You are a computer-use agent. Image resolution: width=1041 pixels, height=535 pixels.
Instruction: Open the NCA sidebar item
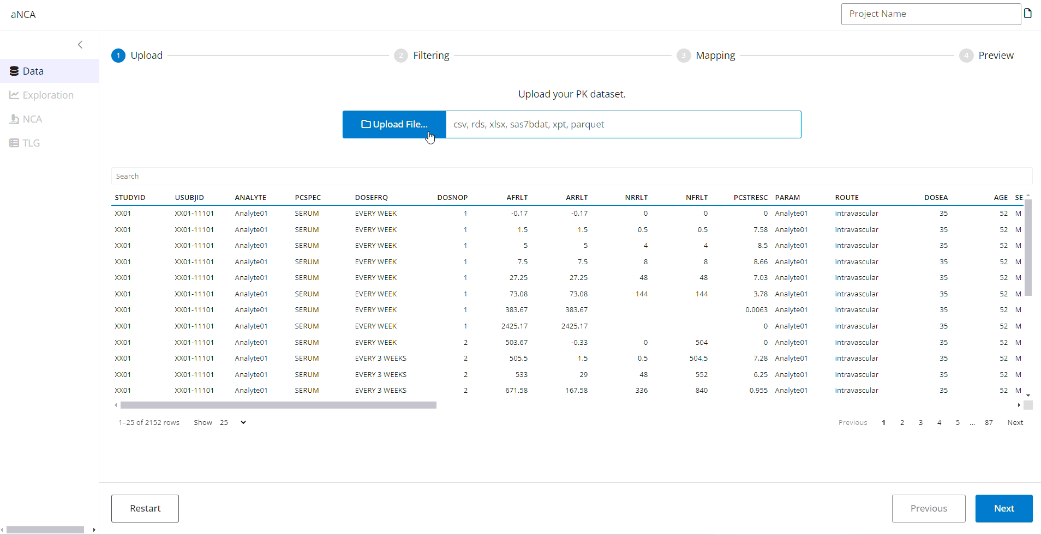click(32, 119)
